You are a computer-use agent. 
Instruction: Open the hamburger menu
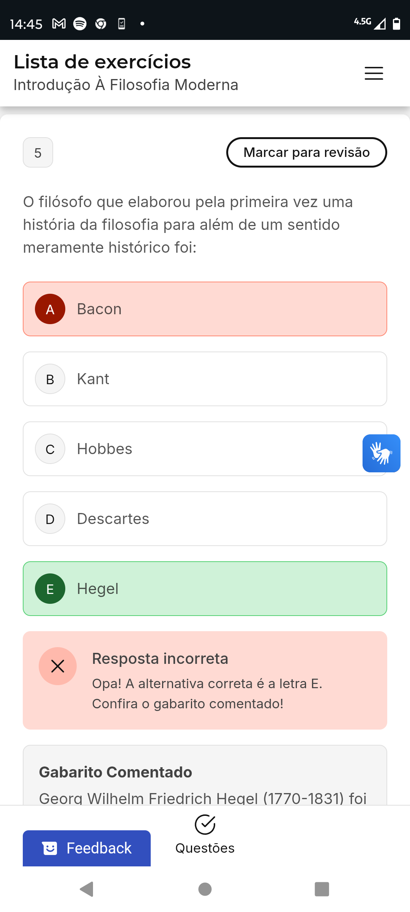[x=374, y=73]
